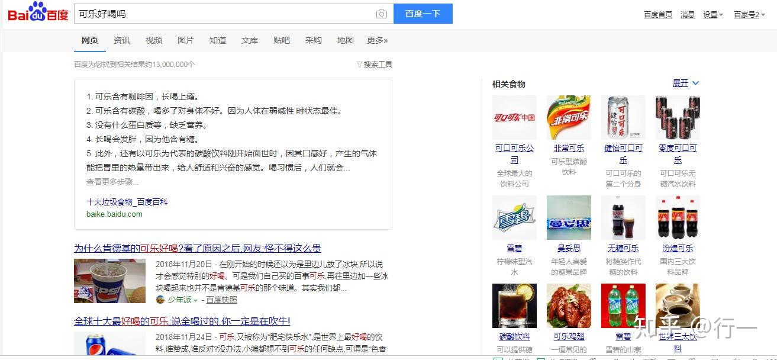Viewport: 777px width, 360px height.
Task: Switch to the 文库 tab
Action: pos(250,40)
